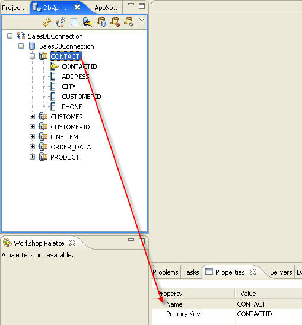Click the nested SalesDBConnection database cylinder icon
Screen dimensions: 302x325
32,46
